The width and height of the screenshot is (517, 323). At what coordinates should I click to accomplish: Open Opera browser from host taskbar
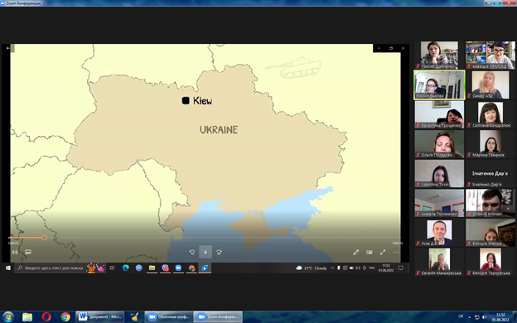tap(46, 317)
